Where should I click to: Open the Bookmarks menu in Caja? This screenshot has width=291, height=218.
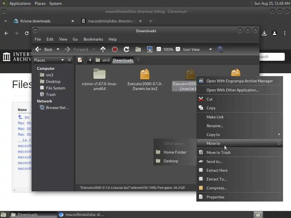(x=93, y=39)
